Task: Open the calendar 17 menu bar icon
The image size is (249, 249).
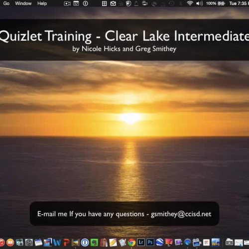Action: pyautogui.click(x=76, y=3)
